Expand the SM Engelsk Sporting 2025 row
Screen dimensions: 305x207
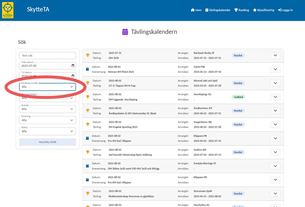tap(275, 124)
